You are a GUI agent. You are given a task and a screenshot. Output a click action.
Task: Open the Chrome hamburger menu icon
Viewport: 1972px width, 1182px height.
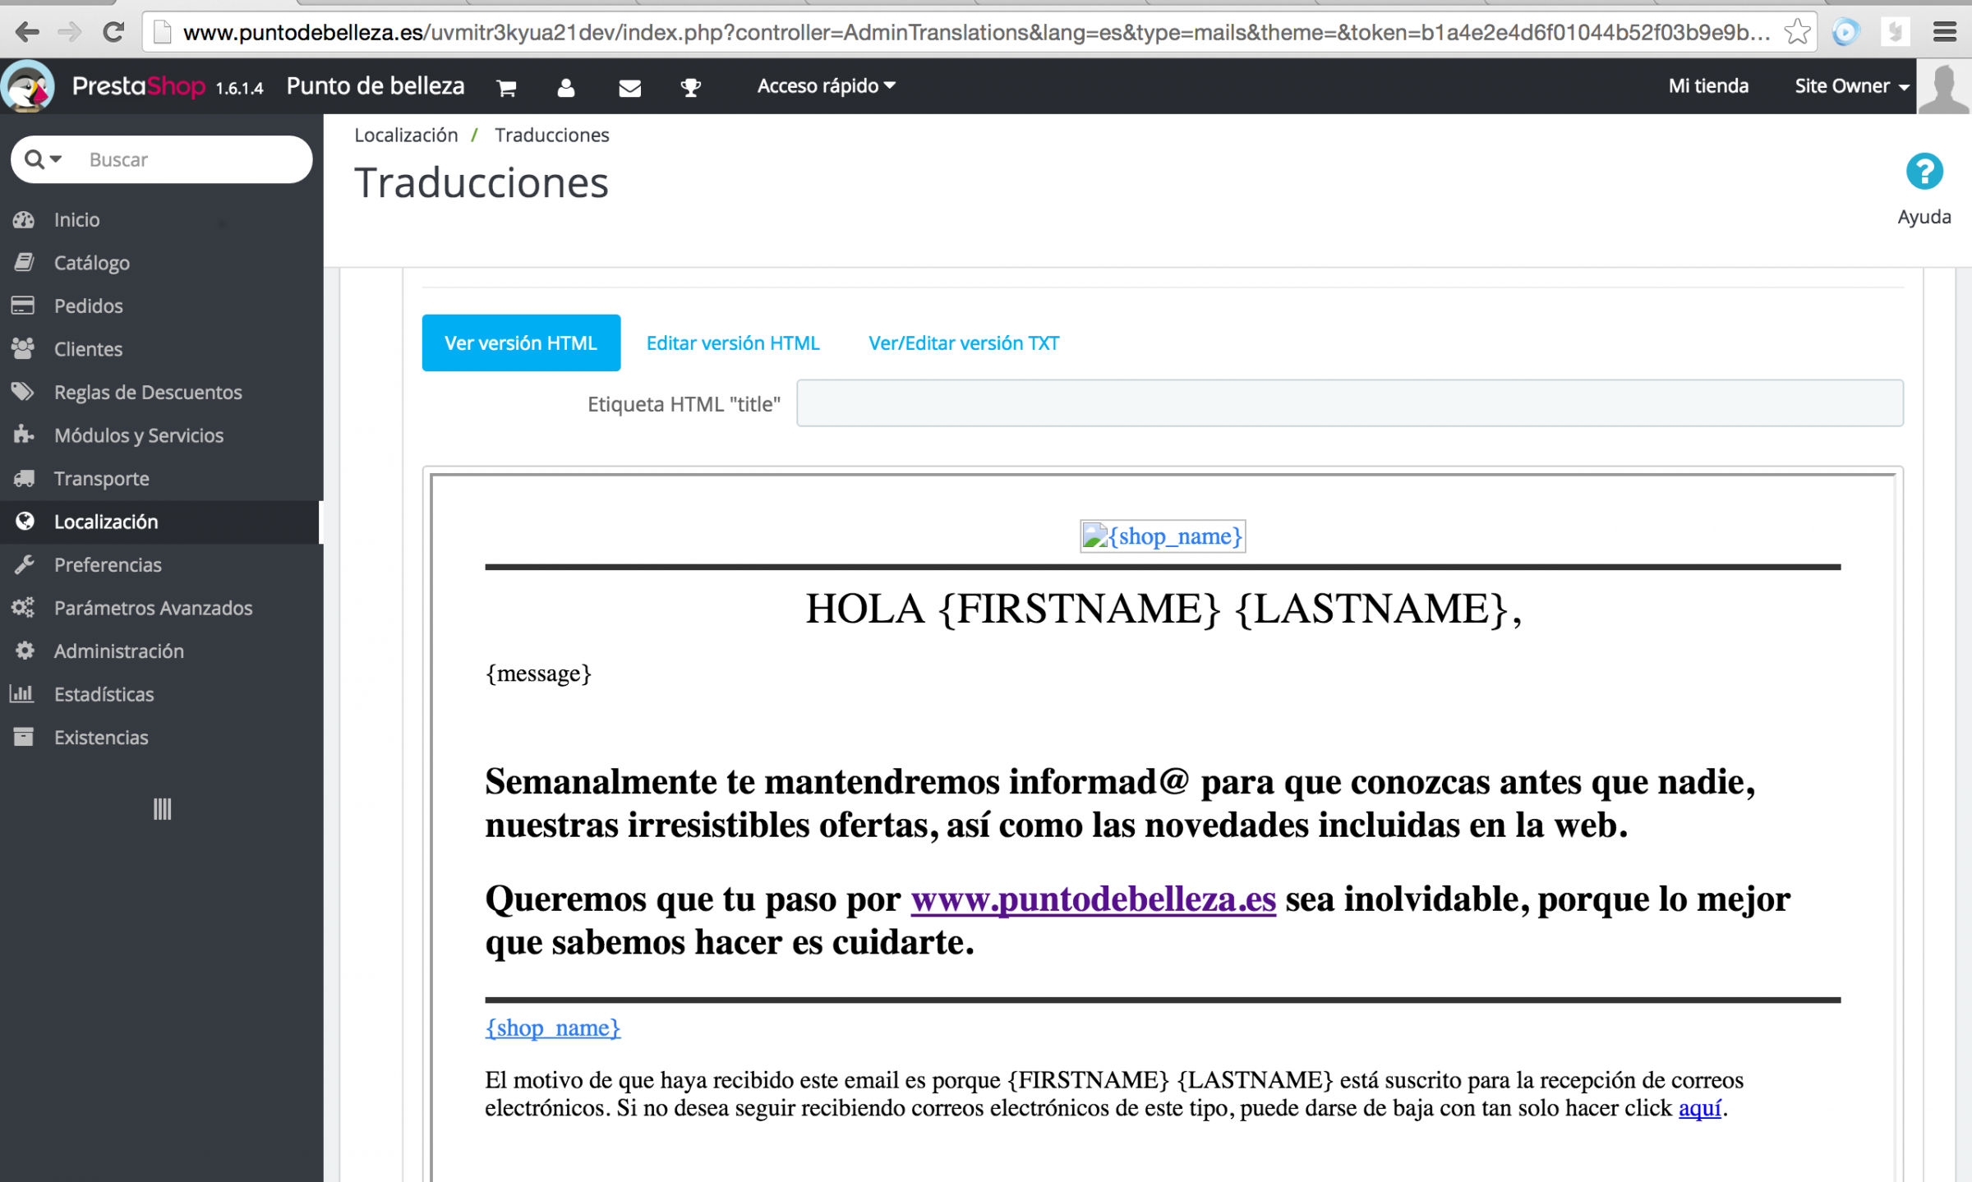point(1944,32)
